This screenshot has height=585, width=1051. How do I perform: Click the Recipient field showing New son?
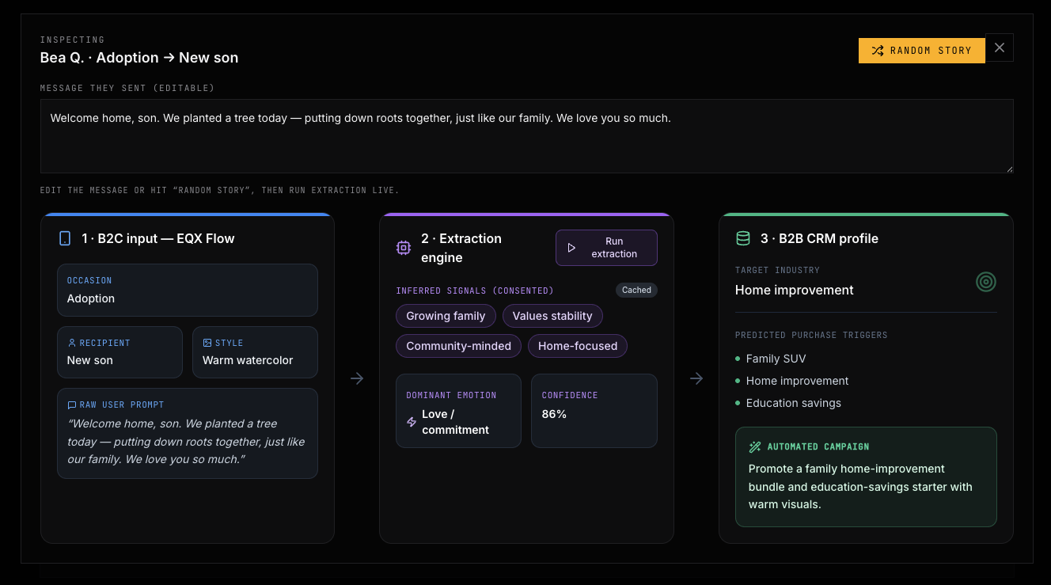tap(120, 352)
